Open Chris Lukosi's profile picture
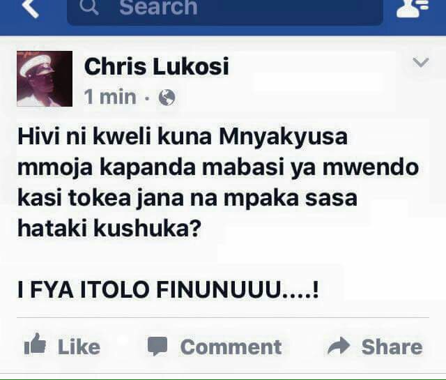 pos(45,79)
